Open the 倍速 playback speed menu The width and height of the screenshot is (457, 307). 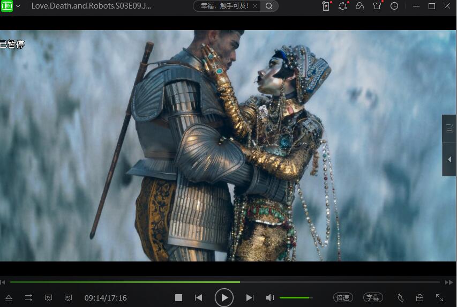pos(343,297)
